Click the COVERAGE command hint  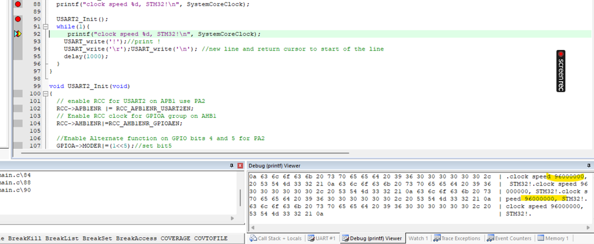[x=175, y=238]
